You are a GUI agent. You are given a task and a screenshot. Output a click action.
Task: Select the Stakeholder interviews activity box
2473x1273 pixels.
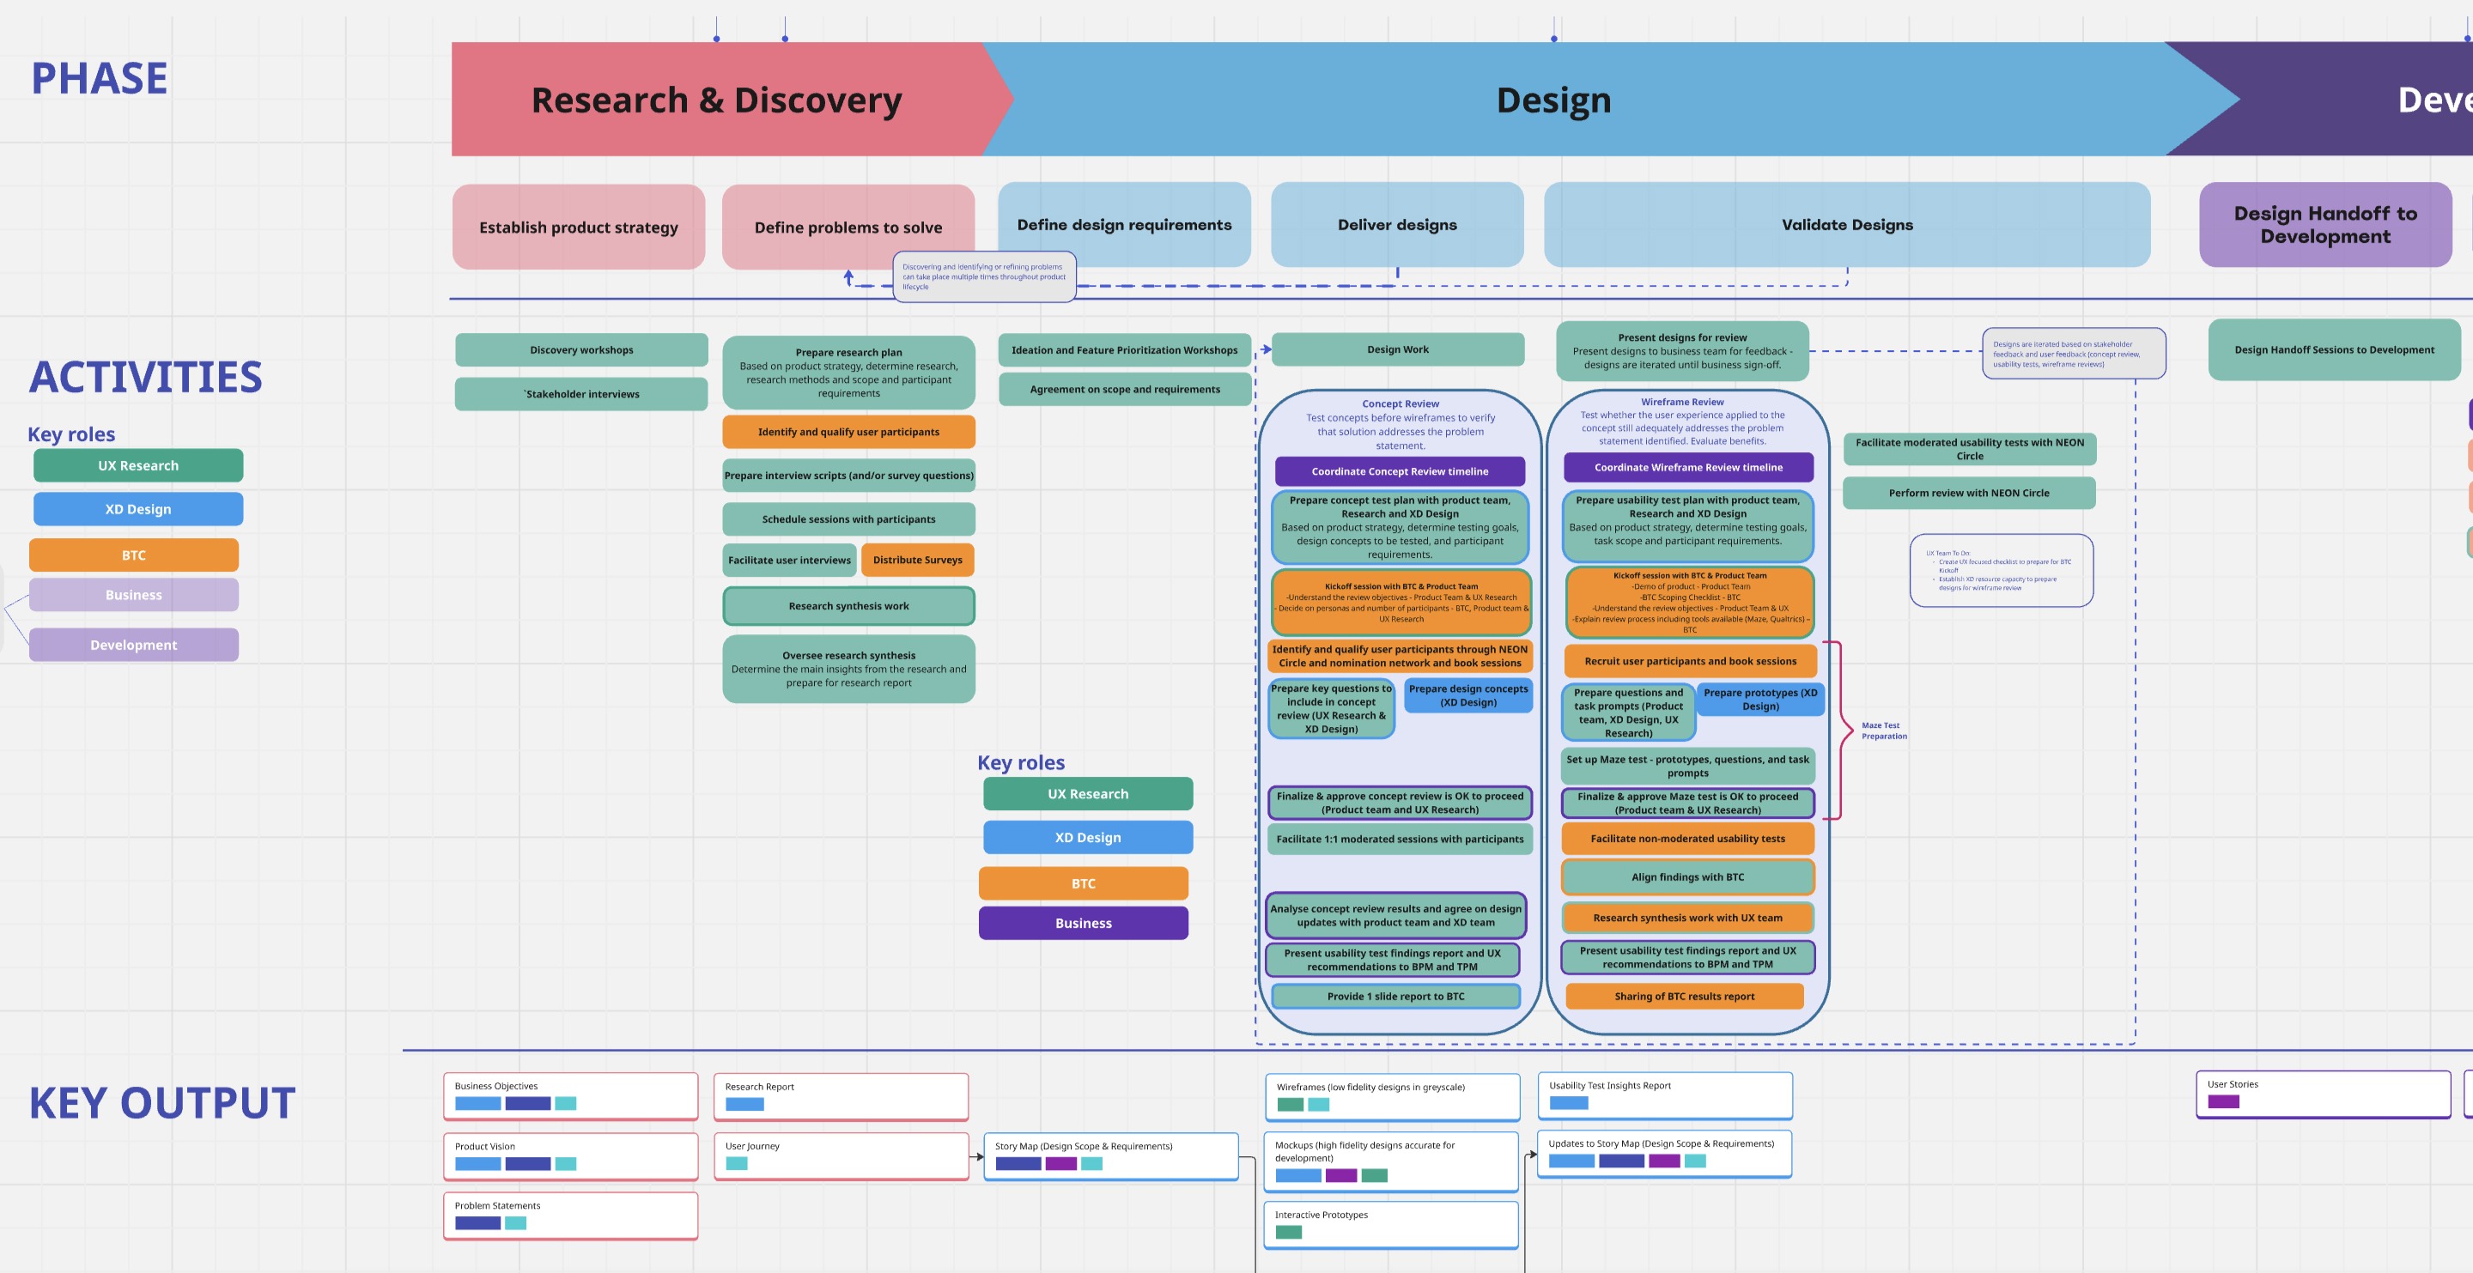pos(580,394)
